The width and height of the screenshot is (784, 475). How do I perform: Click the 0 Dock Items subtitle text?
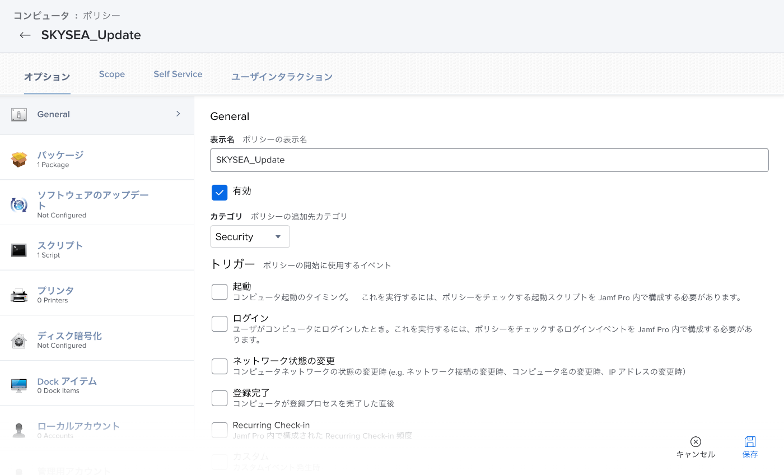58,390
